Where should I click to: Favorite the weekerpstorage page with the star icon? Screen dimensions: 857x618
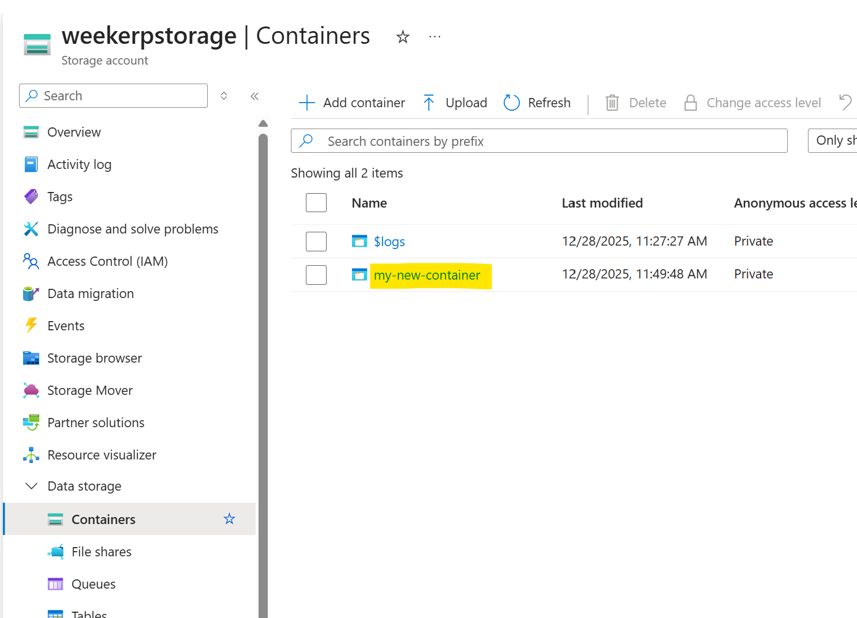pyautogui.click(x=403, y=37)
